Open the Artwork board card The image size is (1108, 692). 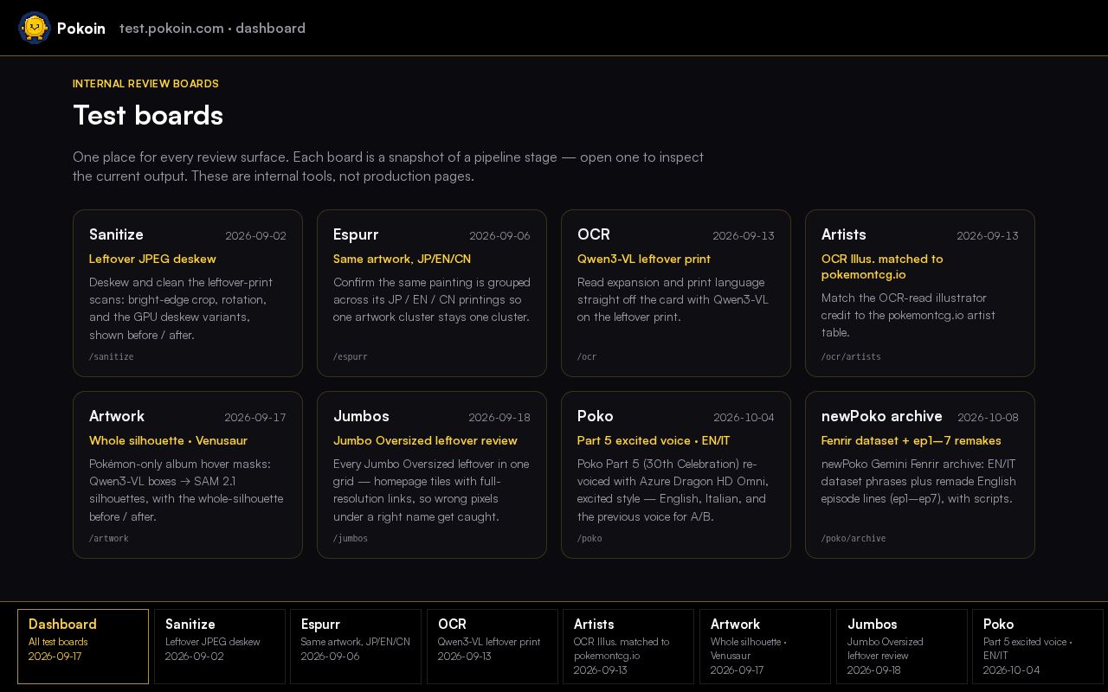click(188, 475)
